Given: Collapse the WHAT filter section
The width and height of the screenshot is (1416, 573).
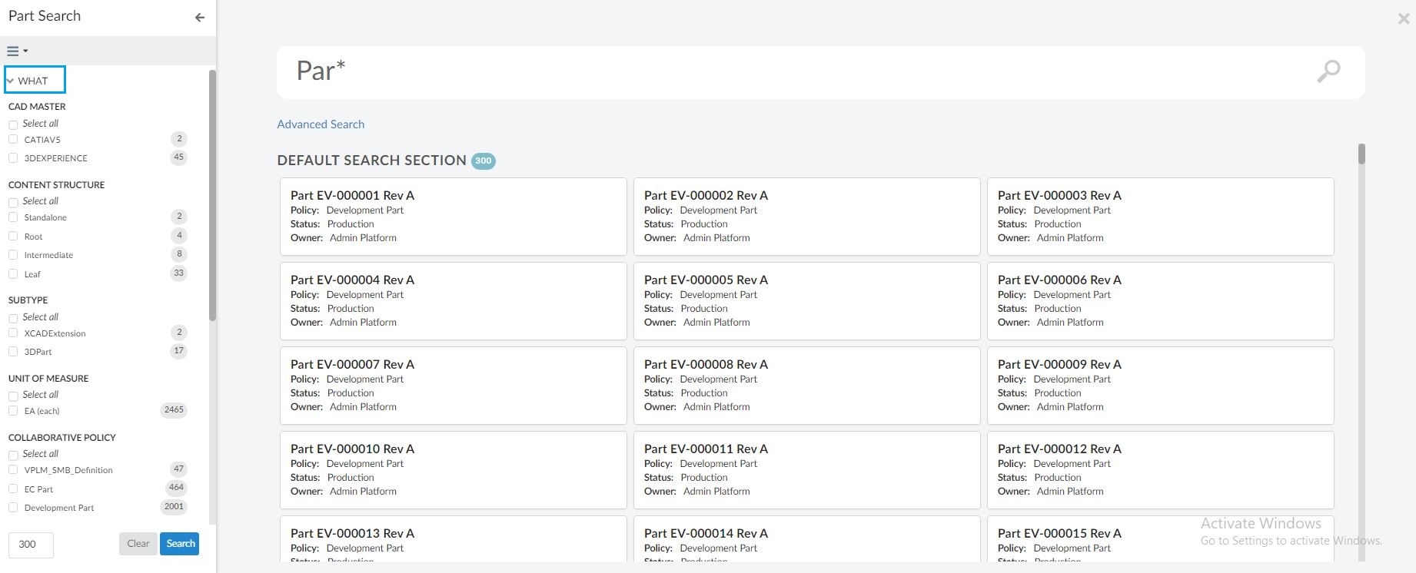Looking at the screenshot, I should (11, 81).
